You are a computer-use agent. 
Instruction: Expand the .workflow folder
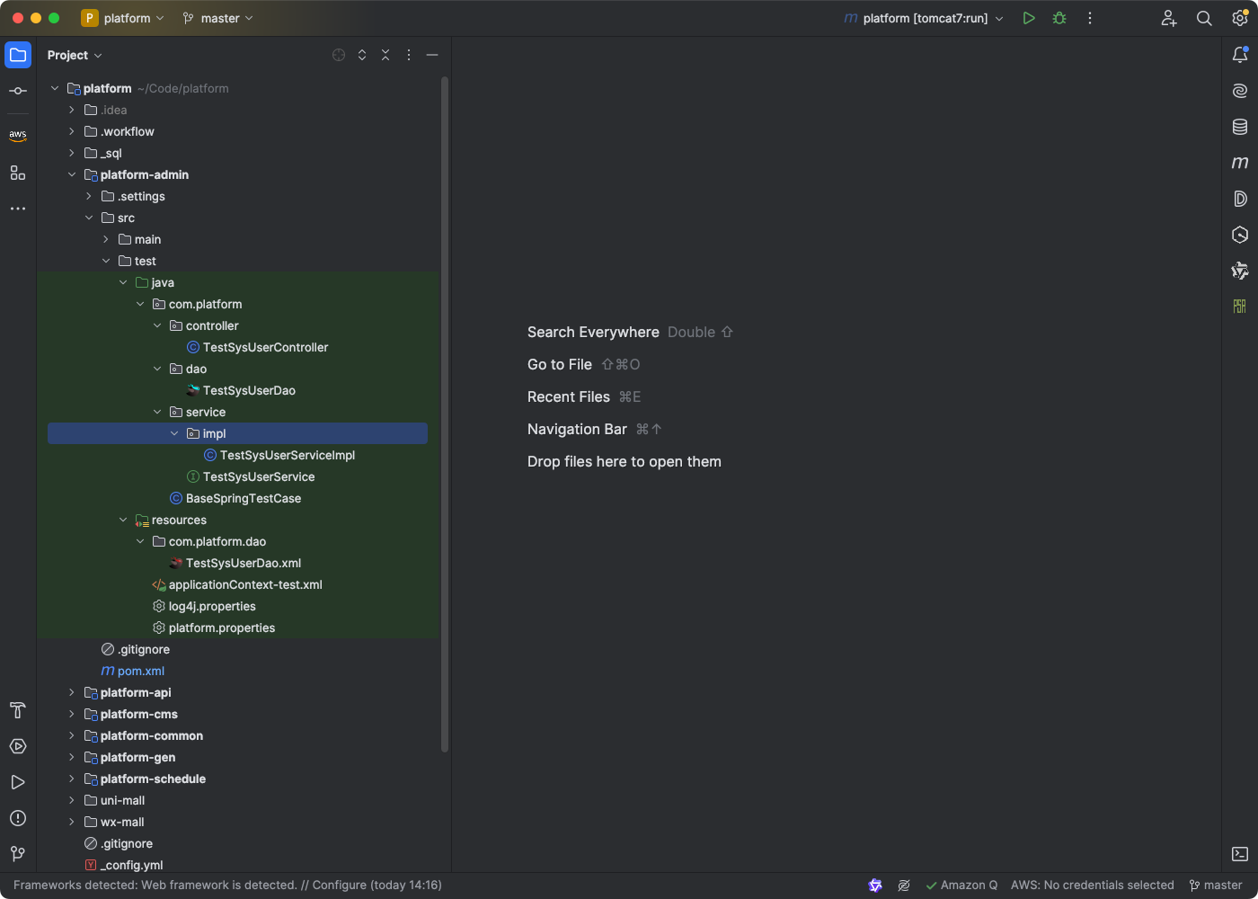coord(72,131)
